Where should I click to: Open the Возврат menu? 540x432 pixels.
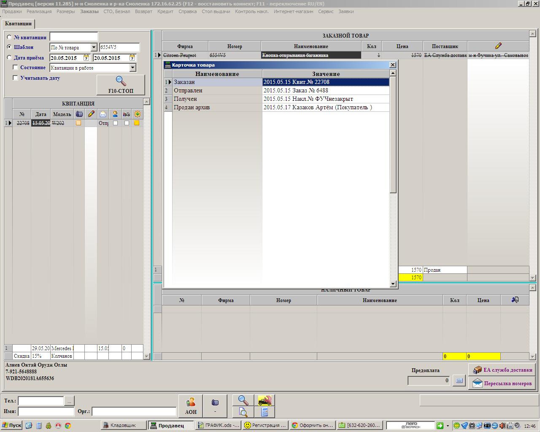click(143, 11)
